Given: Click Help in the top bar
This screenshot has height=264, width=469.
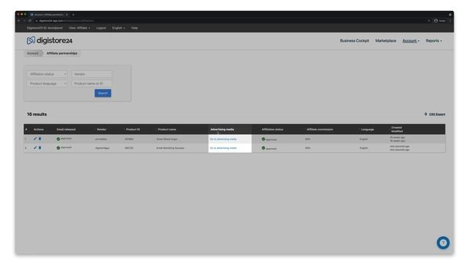Looking at the screenshot, I should tap(134, 28).
